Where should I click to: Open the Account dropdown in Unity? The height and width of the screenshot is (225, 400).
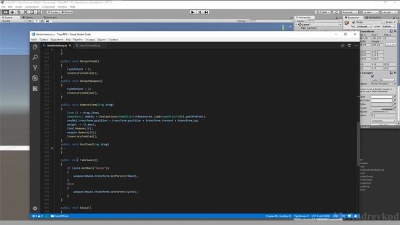(350, 12)
